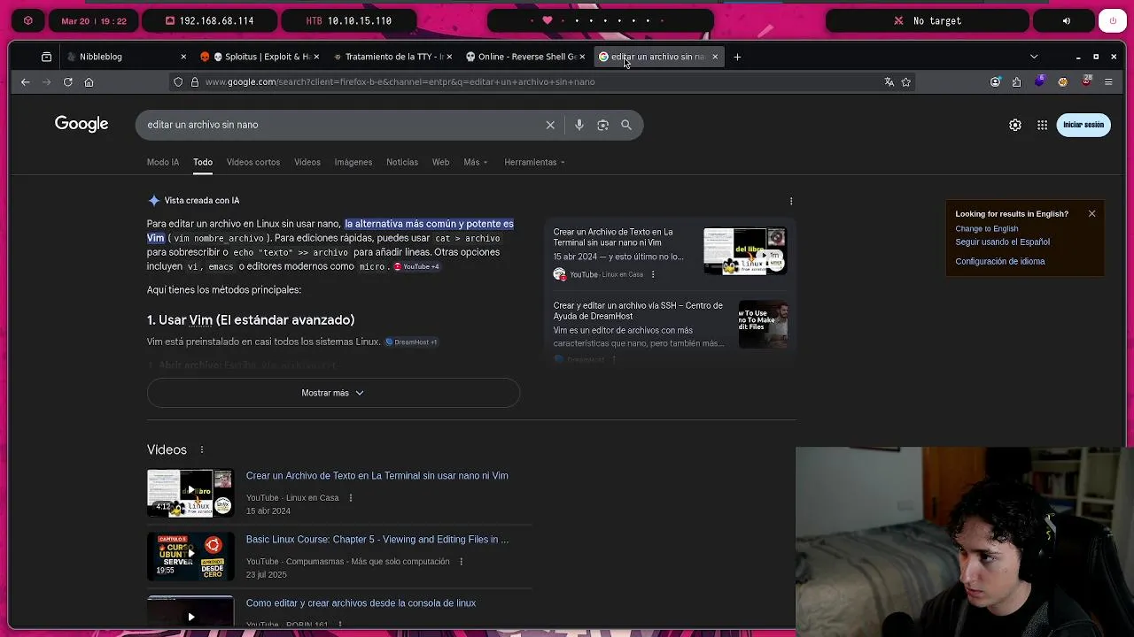Open the Imágenes search tab
The width and height of the screenshot is (1134, 637).
click(x=353, y=162)
